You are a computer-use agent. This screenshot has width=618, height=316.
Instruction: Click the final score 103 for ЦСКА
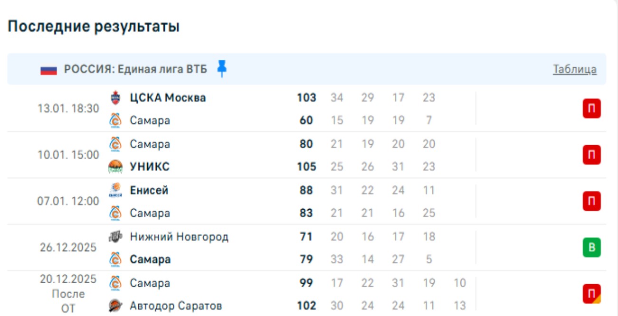306,98
